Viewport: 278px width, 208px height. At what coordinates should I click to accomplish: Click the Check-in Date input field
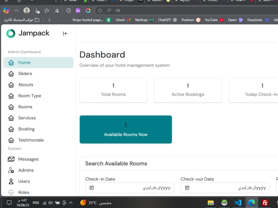(x=130, y=188)
